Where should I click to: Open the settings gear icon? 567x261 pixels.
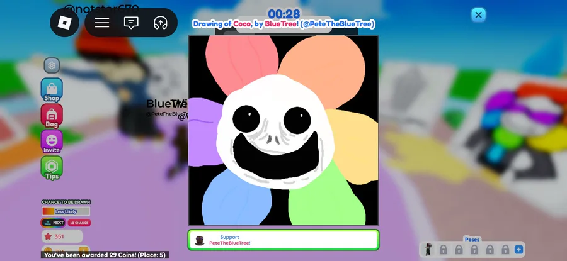tap(52, 65)
